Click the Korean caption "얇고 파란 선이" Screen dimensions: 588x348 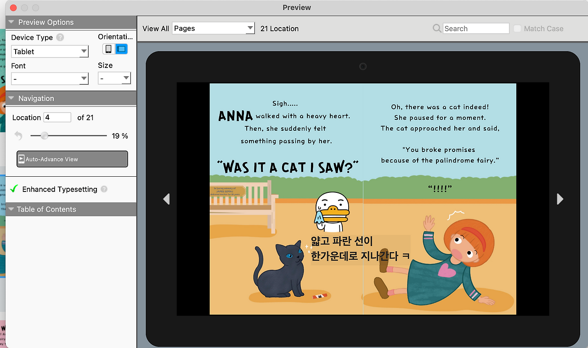click(342, 241)
